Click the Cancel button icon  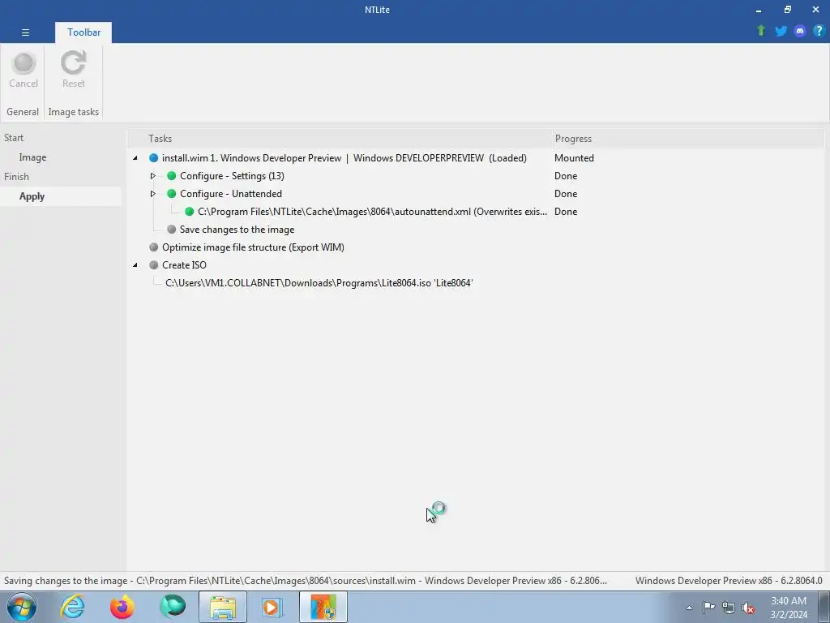[24, 63]
